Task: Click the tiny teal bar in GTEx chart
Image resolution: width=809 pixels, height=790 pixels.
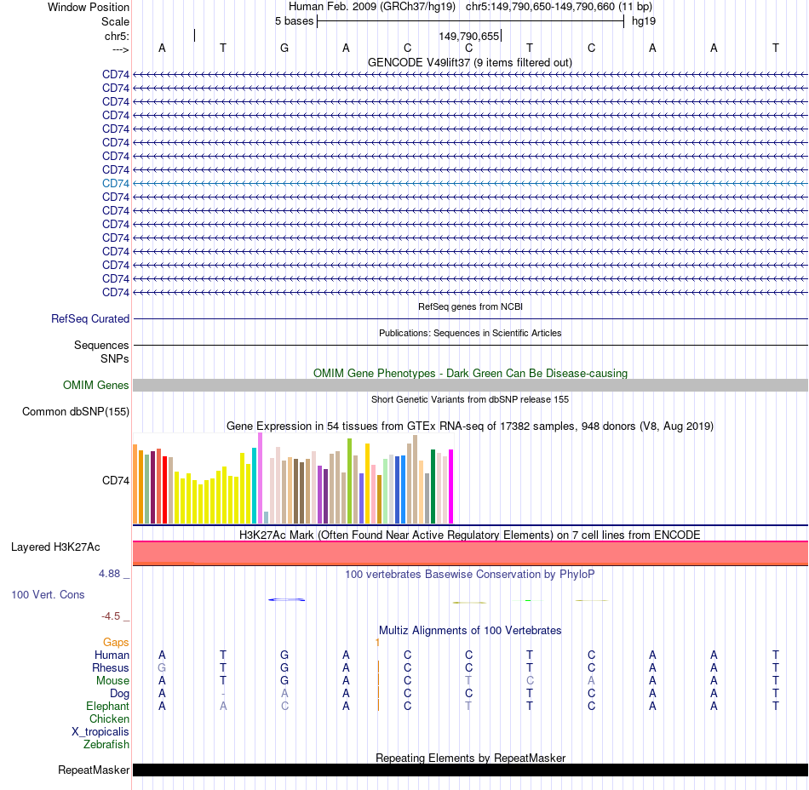Action: coord(267,518)
